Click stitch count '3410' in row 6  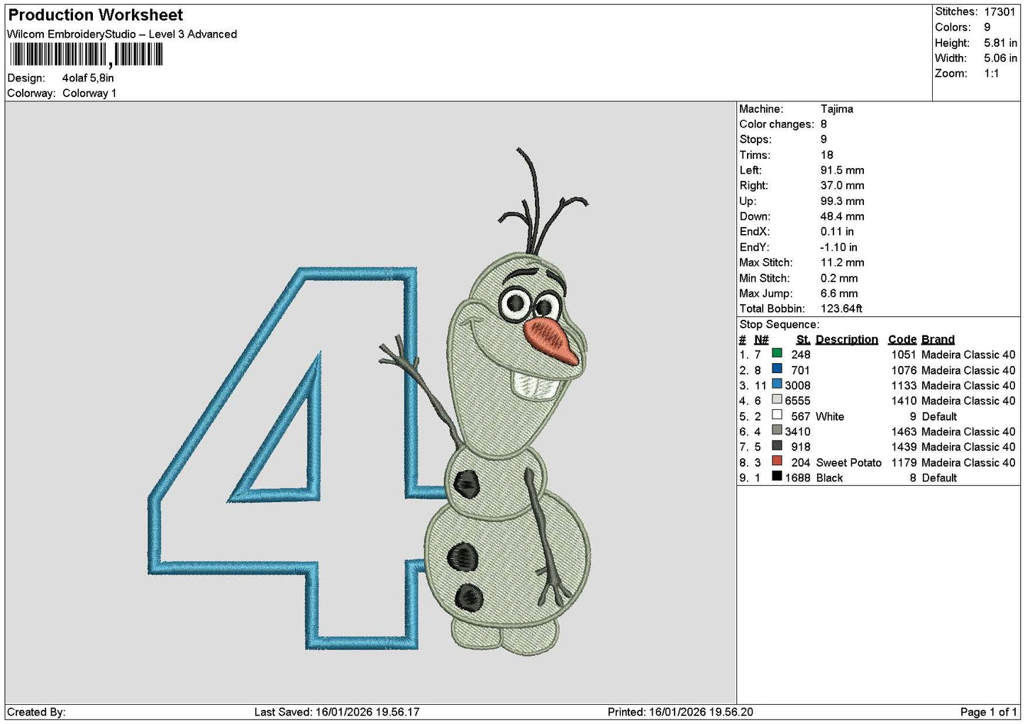click(797, 431)
